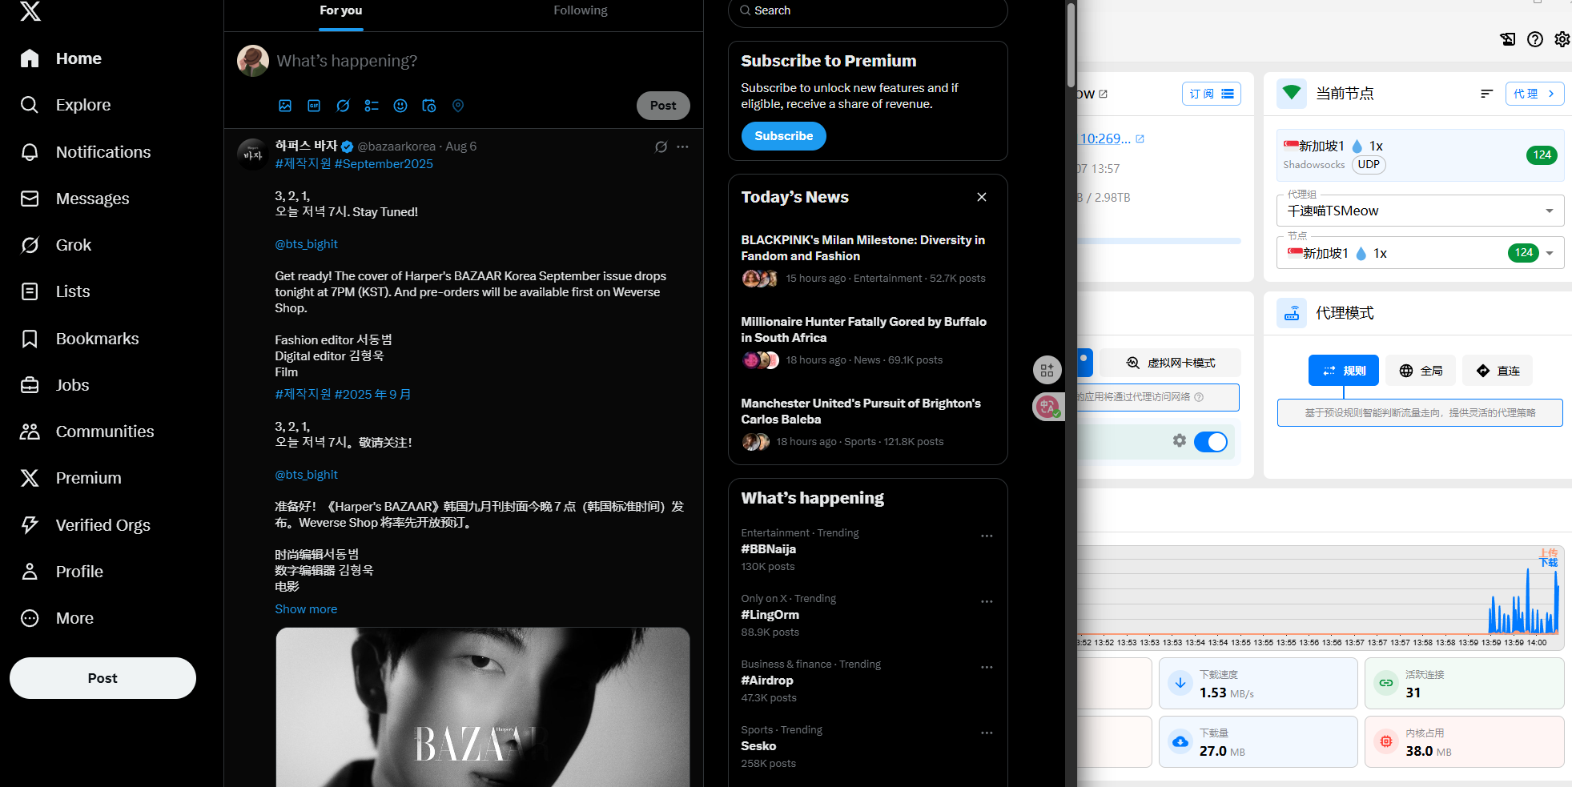Open 代理组 千速喵TSMeow dropdown

click(x=1420, y=211)
